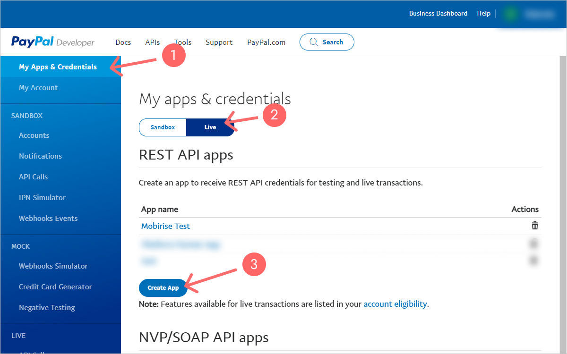This screenshot has width=567, height=354.
Task: Switch to the Sandbox toggle
Action: (x=163, y=127)
